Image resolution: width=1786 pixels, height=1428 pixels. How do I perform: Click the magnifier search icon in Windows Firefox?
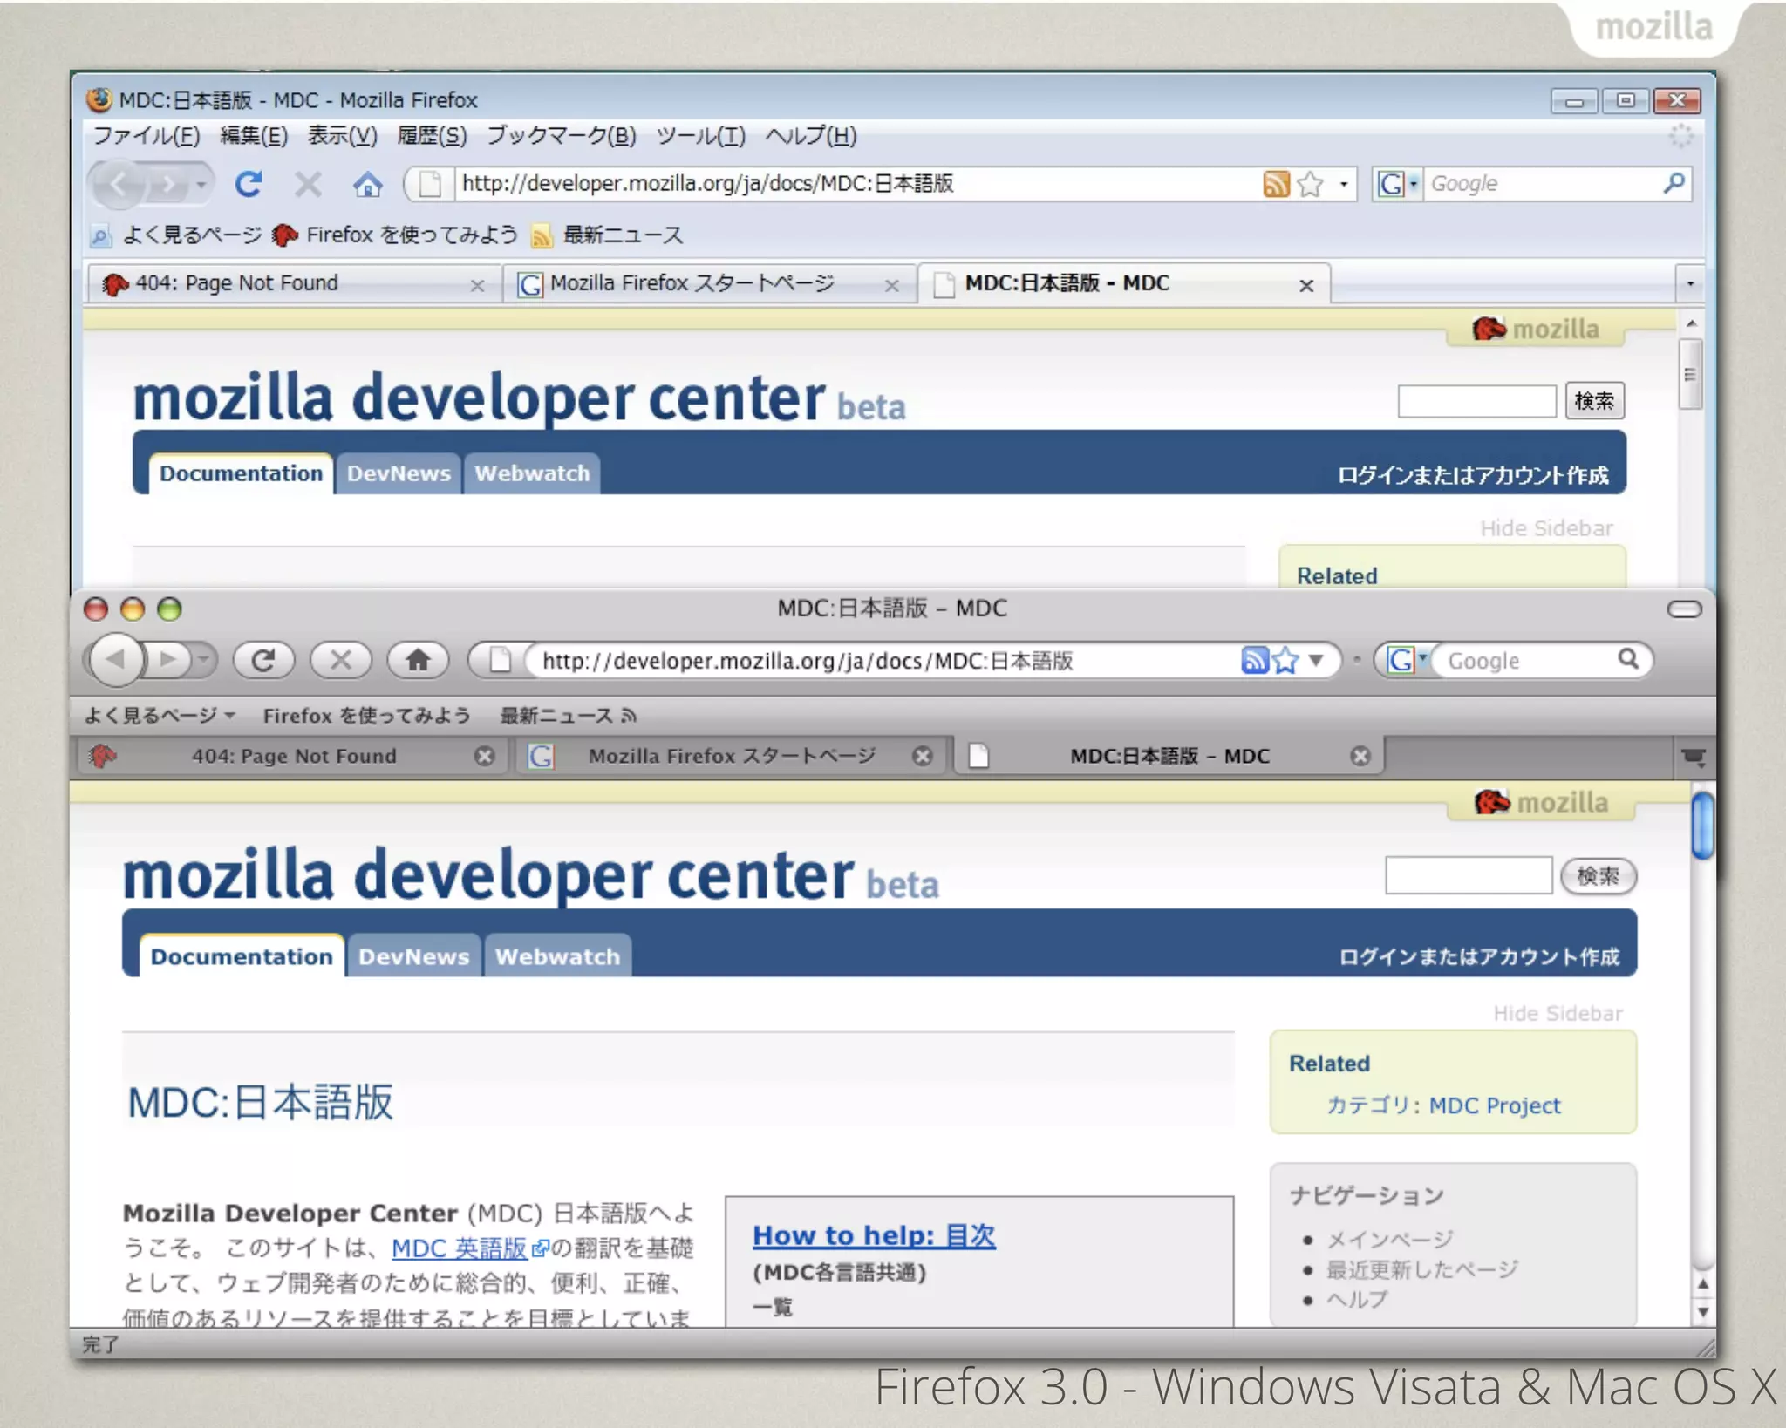1673,183
